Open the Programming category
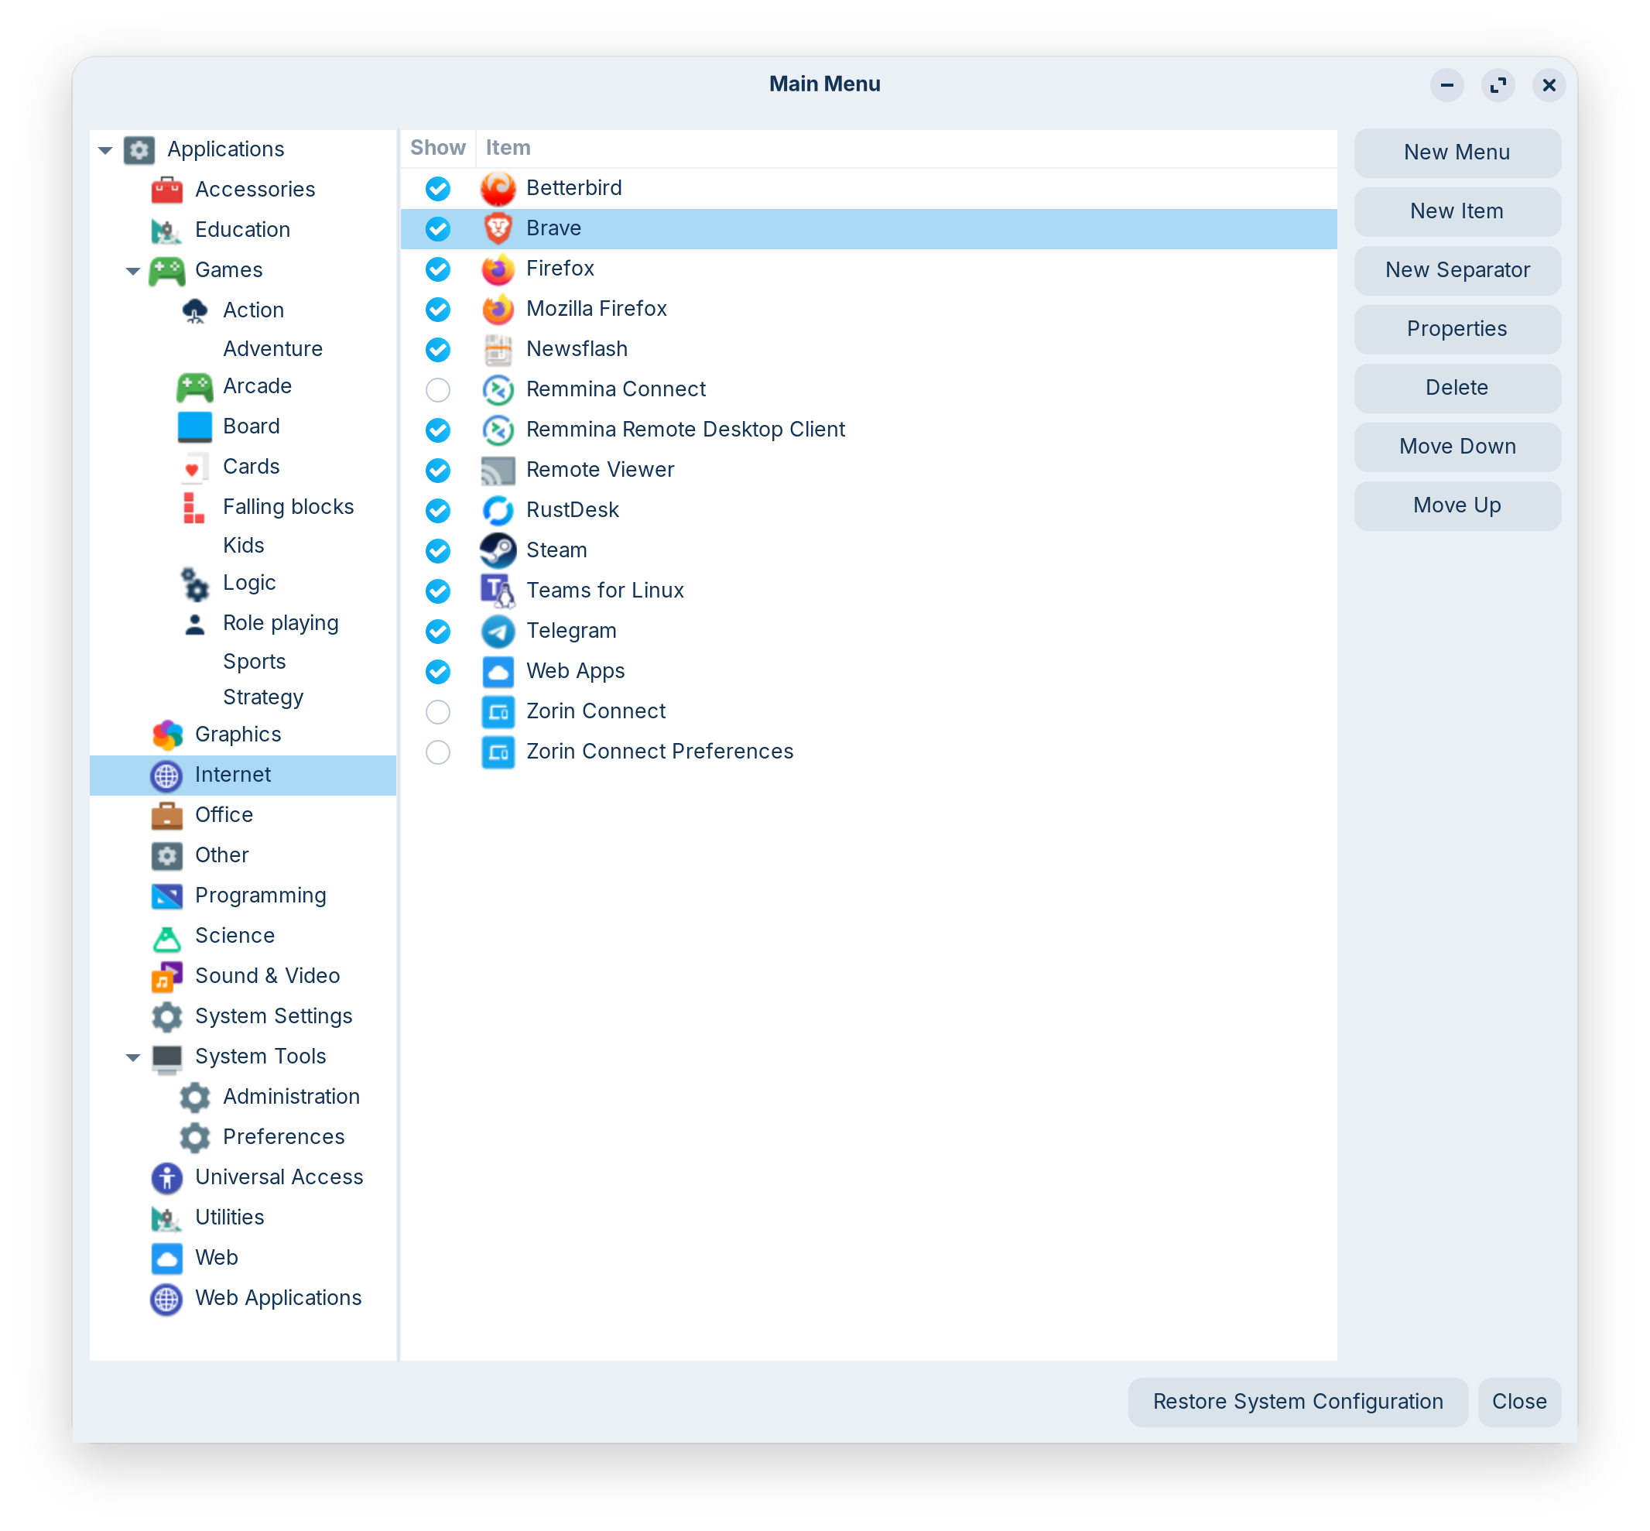The width and height of the screenshot is (1650, 1531). [260, 896]
